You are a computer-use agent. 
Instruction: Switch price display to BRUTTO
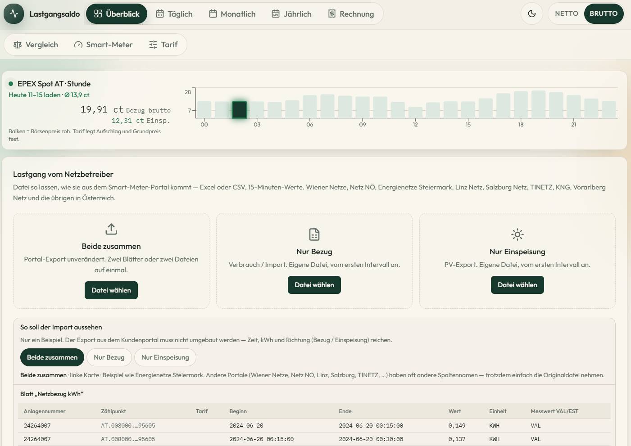pyautogui.click(x=604, y=14)
